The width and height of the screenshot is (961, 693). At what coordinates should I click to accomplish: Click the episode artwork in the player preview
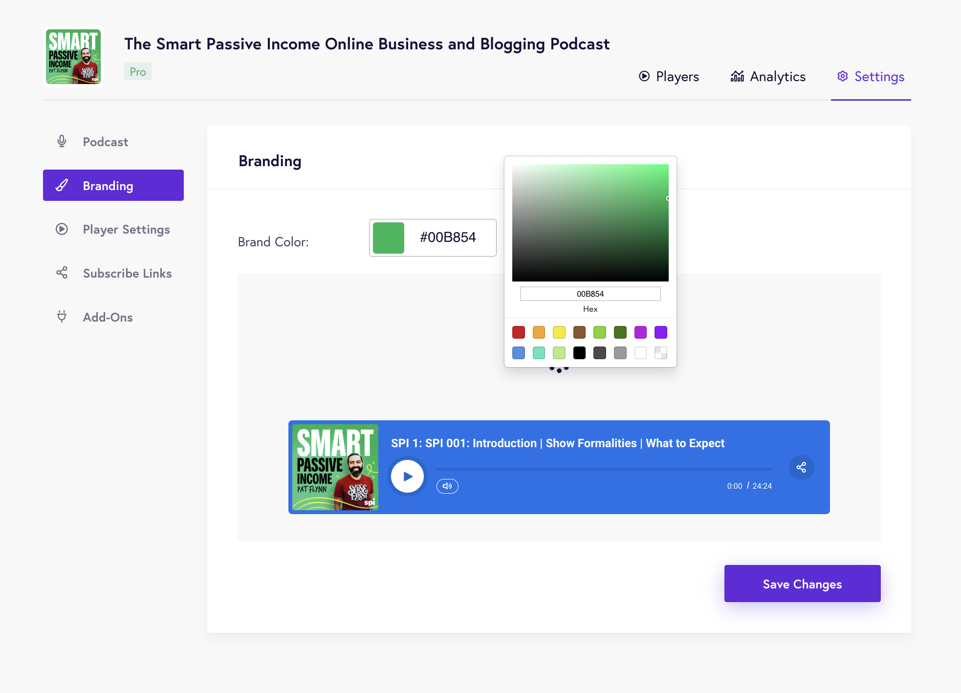click(x=335, y=467)
